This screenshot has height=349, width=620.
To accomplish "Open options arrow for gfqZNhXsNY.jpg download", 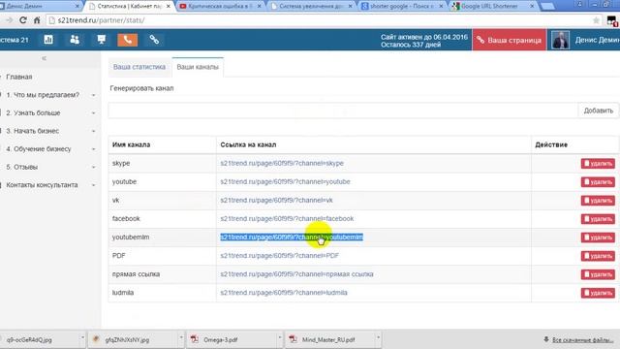I will click(x=181, y=338).
